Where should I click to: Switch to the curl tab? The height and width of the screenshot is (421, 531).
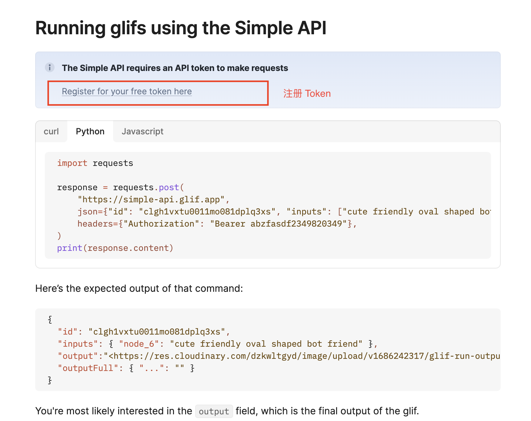tap(51, 131)
